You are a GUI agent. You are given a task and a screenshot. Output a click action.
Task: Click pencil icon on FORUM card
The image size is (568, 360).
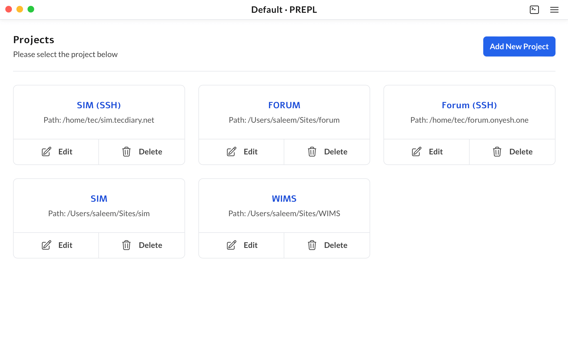pyautogui.click(x=231, y=152)
